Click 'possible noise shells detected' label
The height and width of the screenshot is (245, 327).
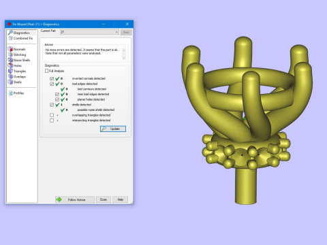tap(96, 110)
